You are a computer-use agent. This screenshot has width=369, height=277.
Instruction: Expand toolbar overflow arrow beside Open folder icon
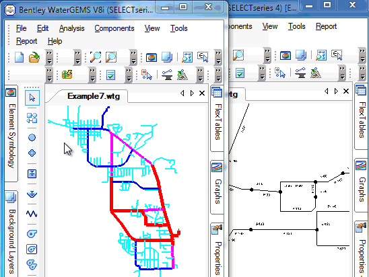click(x=49, y=57)
